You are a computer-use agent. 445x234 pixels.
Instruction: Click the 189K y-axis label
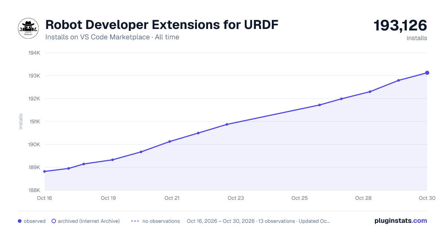point(34,168)
